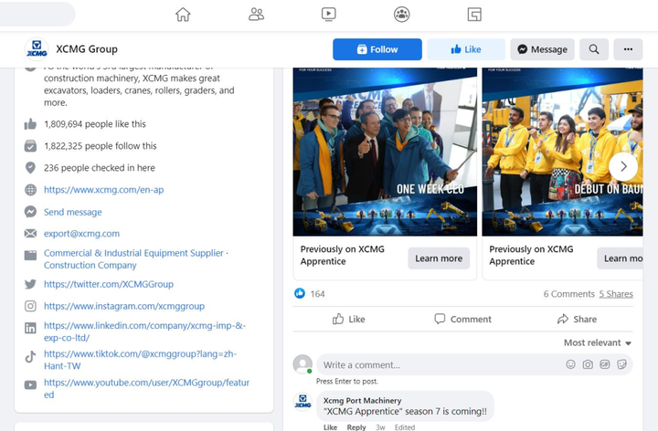Follow the XCMG Group page

pos(377,49)
